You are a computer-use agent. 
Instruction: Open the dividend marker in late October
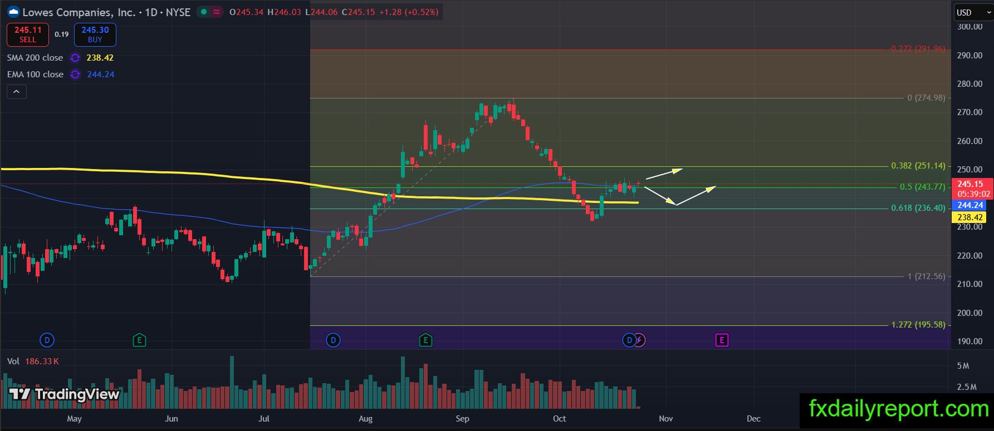[x=629, y=340]
